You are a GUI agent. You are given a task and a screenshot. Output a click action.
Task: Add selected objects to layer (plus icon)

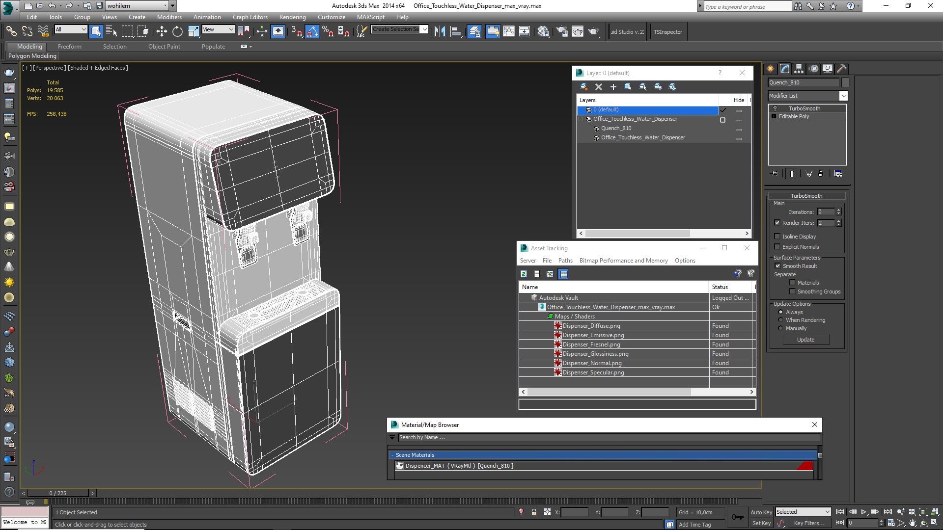pyautogui.click(x=613, y=87)
